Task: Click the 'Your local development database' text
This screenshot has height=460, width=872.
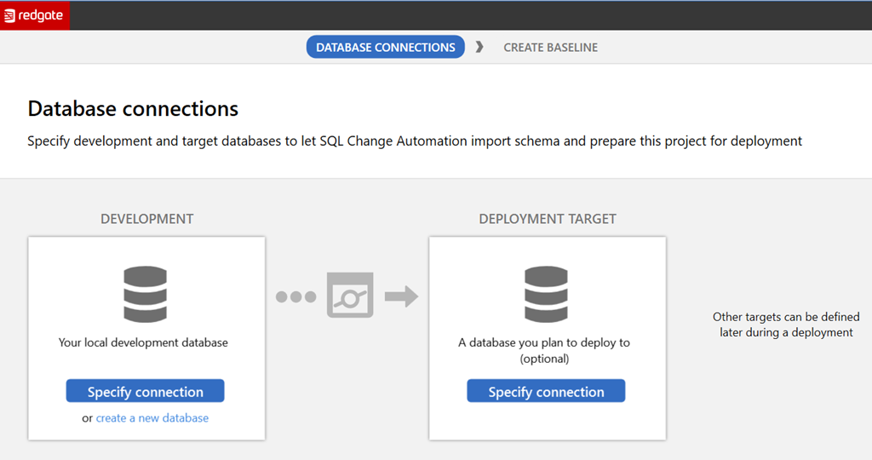Action: (143, 342)
